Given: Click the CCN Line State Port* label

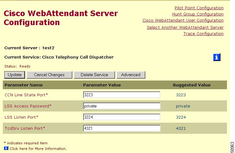Looking at the screenshot, I should [26, 95].
